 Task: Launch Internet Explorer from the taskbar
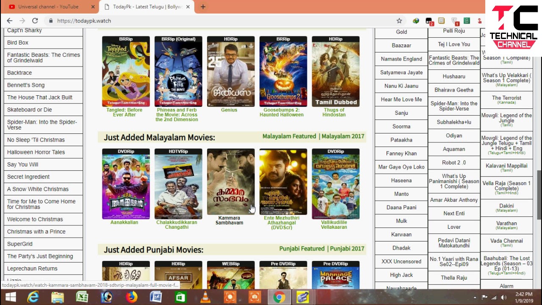point(33,297)
